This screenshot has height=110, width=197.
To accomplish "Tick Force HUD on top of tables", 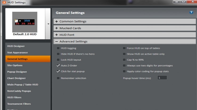I will pyautogui.click(x=124, y=48).
